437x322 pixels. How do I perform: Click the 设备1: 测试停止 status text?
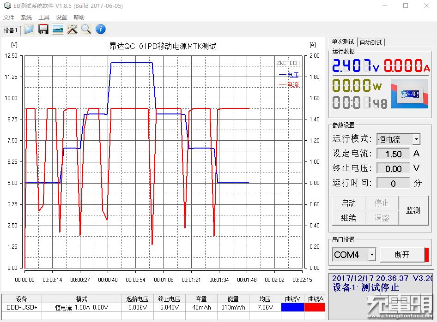tap(366, 287)
